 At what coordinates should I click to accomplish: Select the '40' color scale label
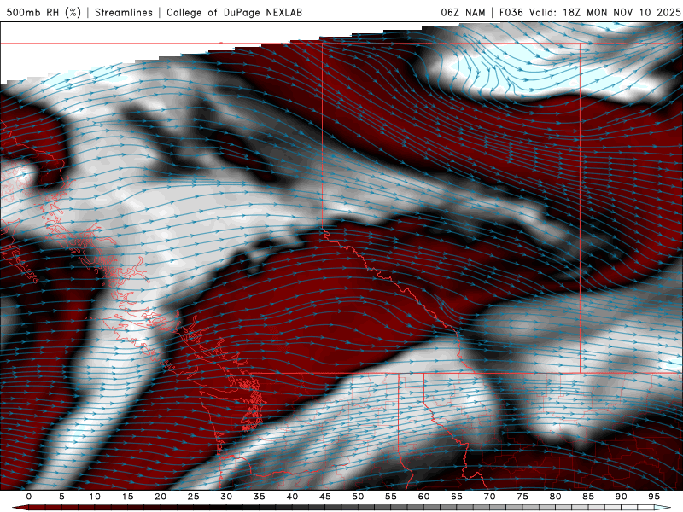pos(292,497)
